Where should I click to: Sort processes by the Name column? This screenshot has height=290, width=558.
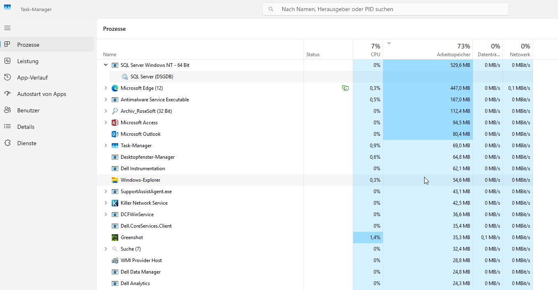point(200,50)
